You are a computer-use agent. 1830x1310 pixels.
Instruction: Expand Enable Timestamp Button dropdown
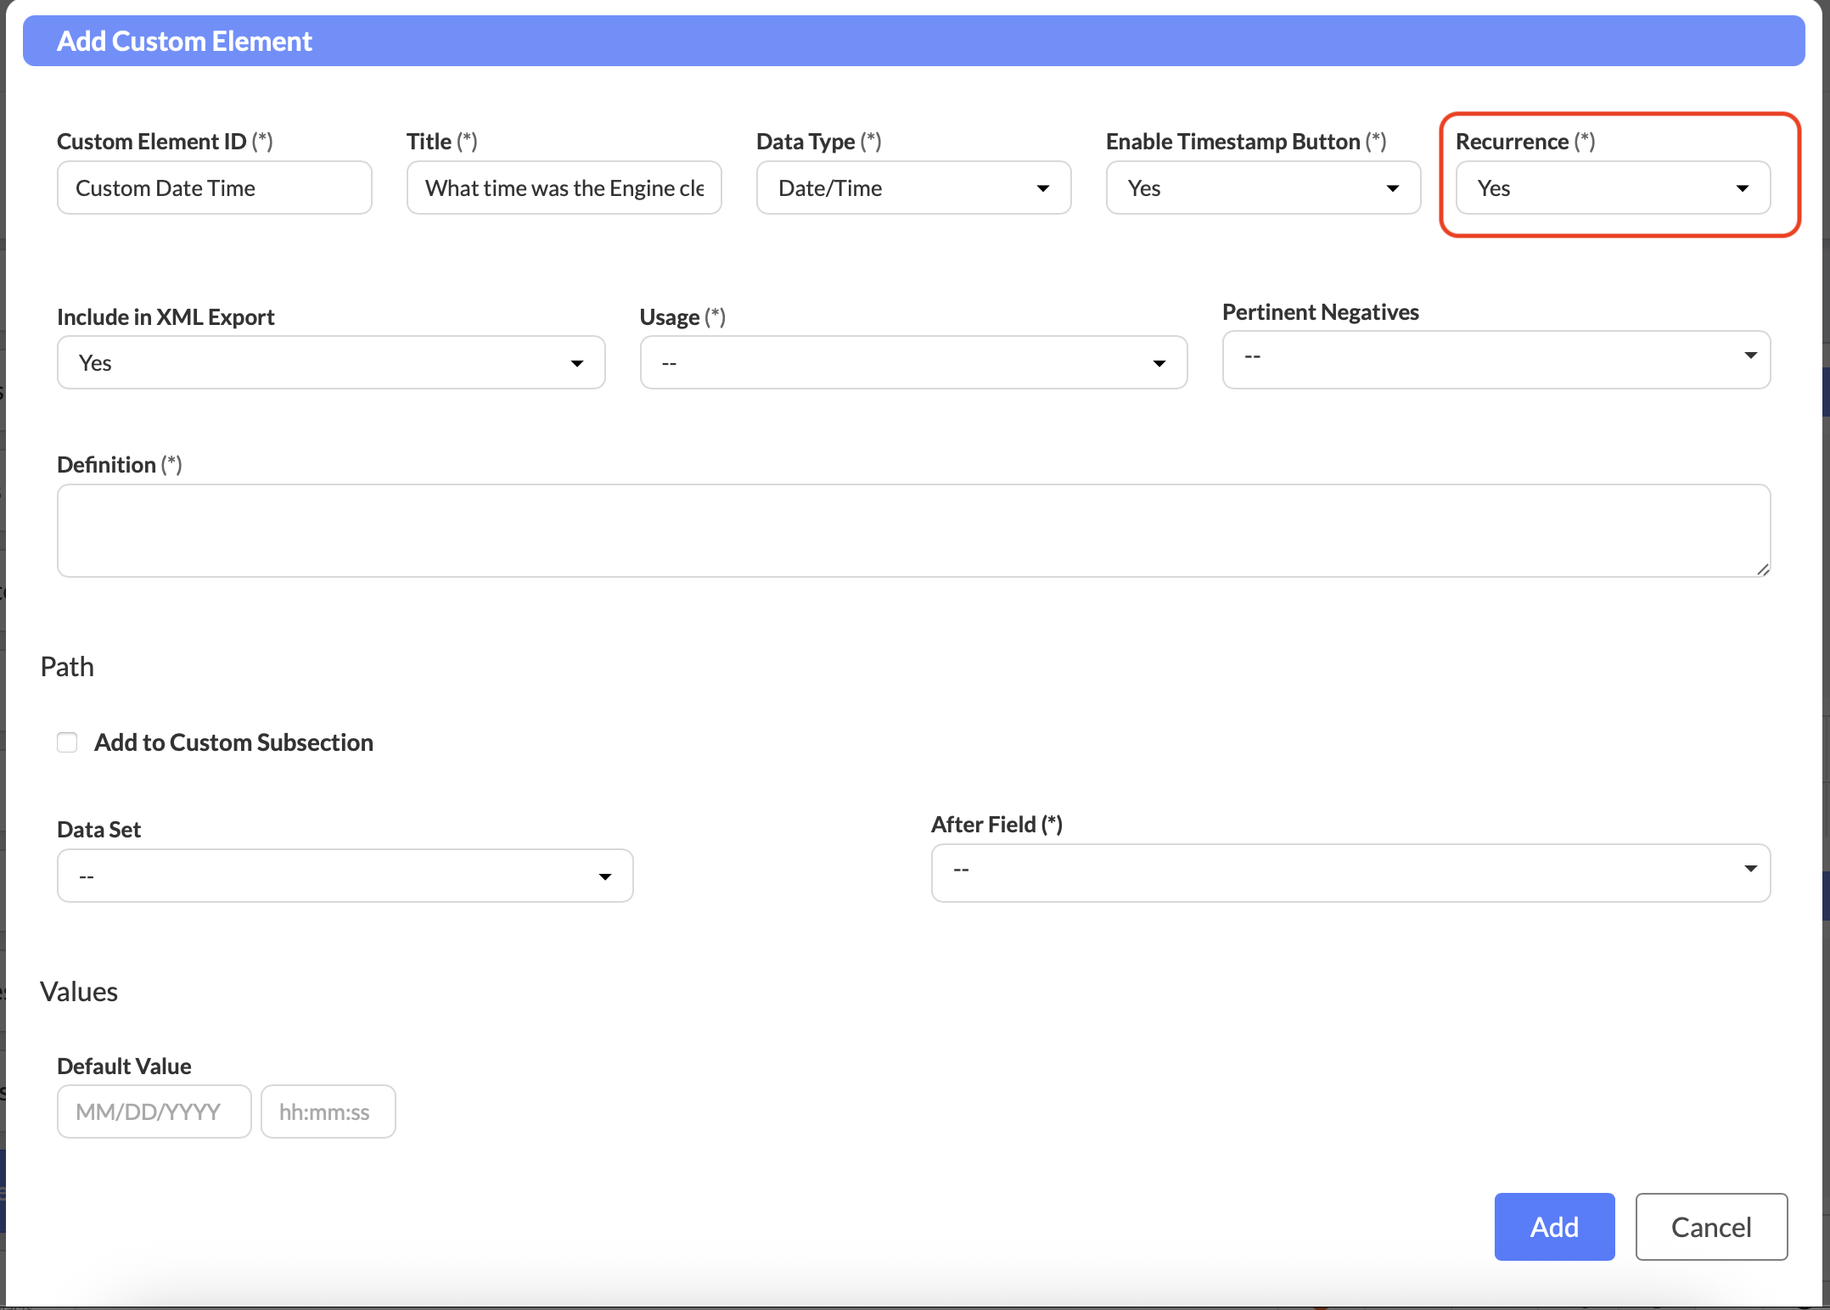1262,188
